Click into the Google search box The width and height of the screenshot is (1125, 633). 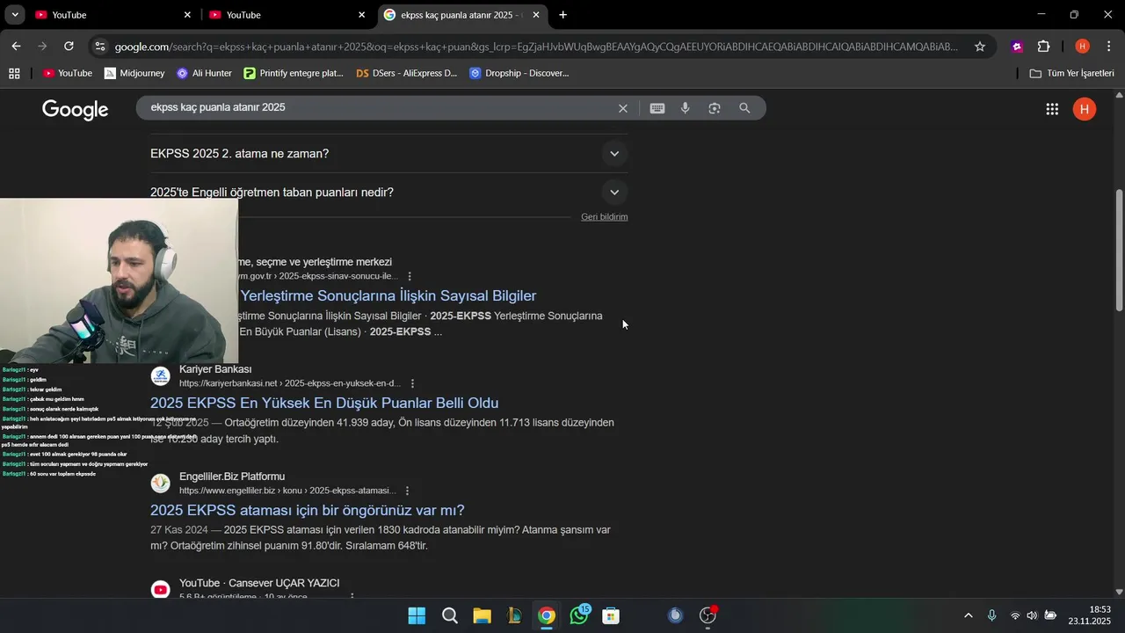378,108
